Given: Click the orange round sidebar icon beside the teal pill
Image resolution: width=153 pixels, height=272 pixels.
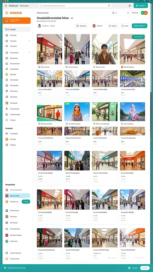Looking at the screenshot, I should (x=7, y=202).
